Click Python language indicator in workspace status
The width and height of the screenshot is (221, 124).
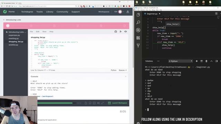click(114, 70)
